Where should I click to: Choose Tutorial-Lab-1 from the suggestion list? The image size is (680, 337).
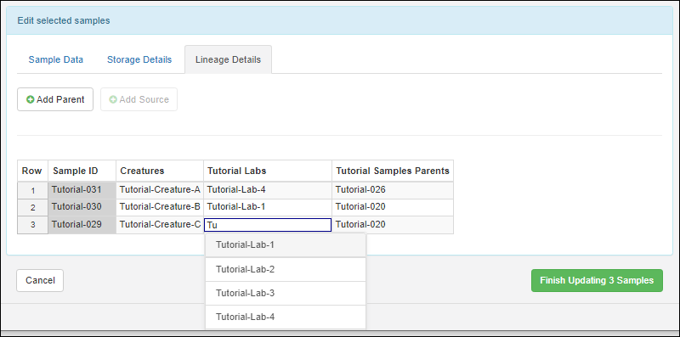(x=286, y=244)
